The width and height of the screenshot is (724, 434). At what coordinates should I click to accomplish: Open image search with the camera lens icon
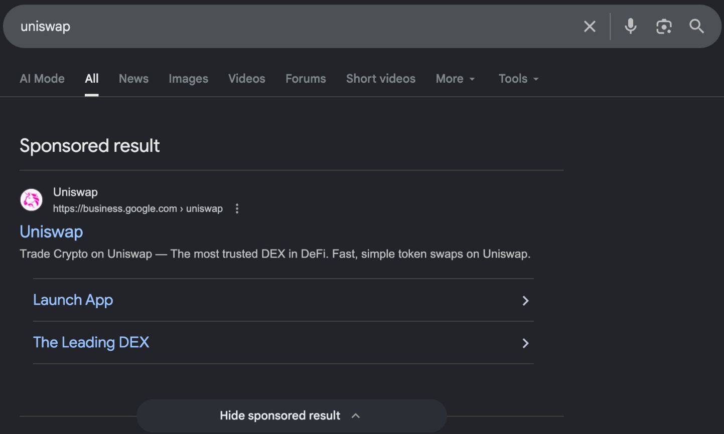[x=664, y=27]
